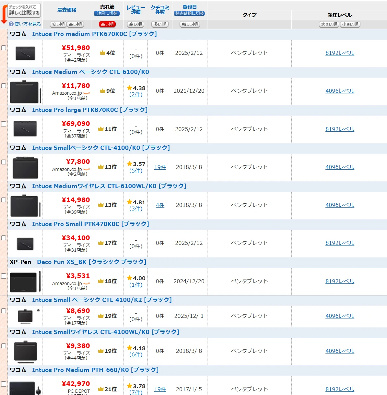Click the crown rank icon beside 4位
Screen dimensions: 387x395
(x=102, y=53)
